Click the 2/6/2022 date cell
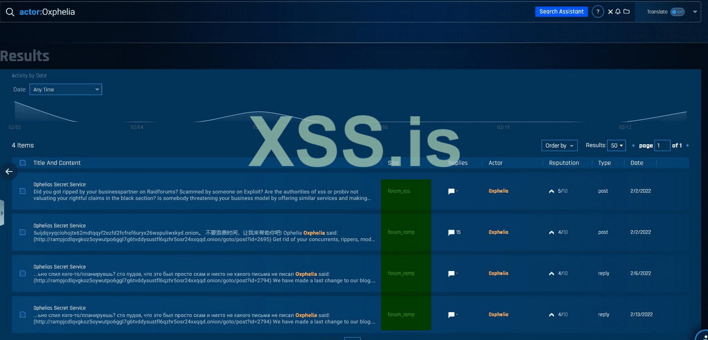Viewport: 708px width, 340px height. tap(640, 274)
